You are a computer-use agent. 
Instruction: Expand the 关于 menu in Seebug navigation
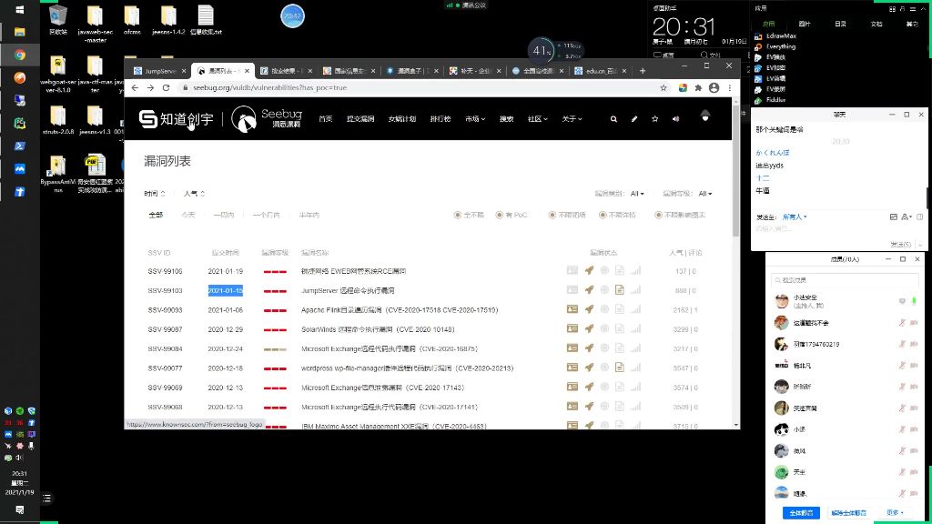coord(572,119)
